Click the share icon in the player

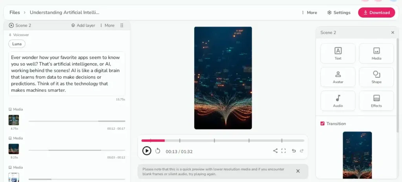click(275, 151)
